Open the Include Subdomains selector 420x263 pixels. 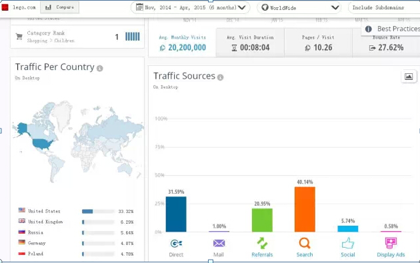tap(384, 7)
